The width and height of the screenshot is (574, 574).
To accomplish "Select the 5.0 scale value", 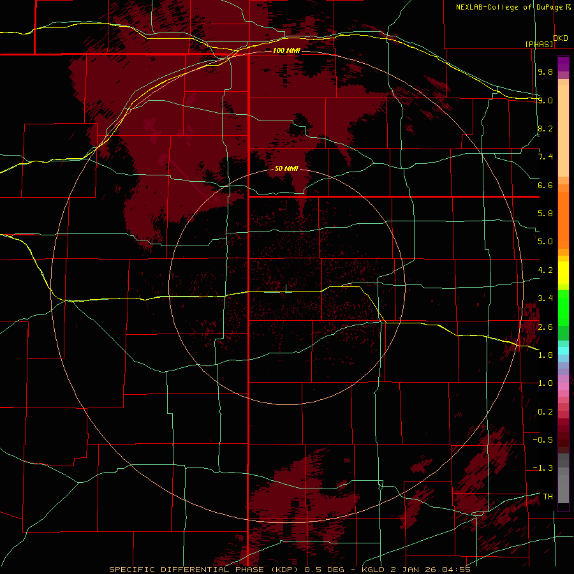I will pos(545,242).
